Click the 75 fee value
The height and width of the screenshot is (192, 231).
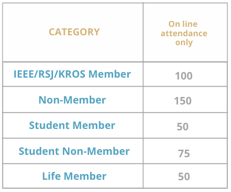click(x=184, y=153)
